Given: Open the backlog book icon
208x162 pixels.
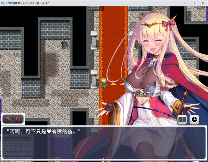Looking at the screenshot, I should click(182, 120).
